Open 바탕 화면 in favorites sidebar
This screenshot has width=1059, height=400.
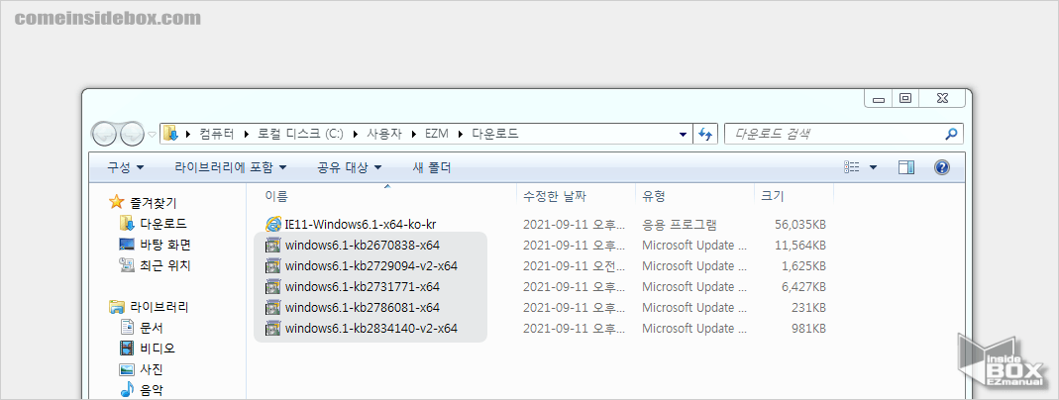coord(164,245)
